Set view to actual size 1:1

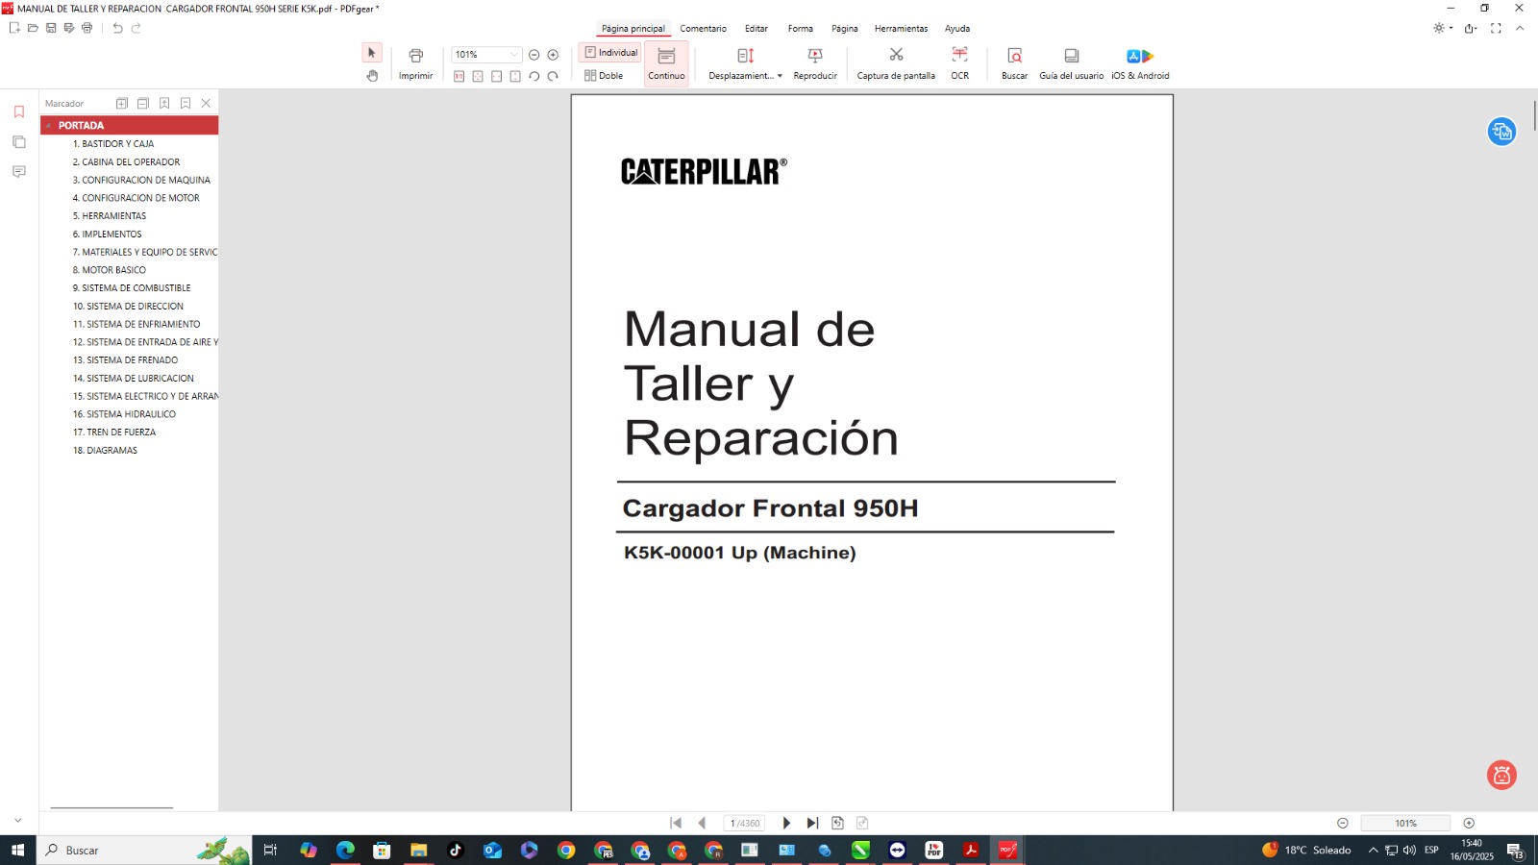(x=459, y=76)
